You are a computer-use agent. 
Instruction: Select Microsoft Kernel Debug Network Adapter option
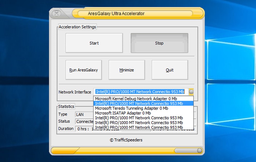(x=144, y=99)
